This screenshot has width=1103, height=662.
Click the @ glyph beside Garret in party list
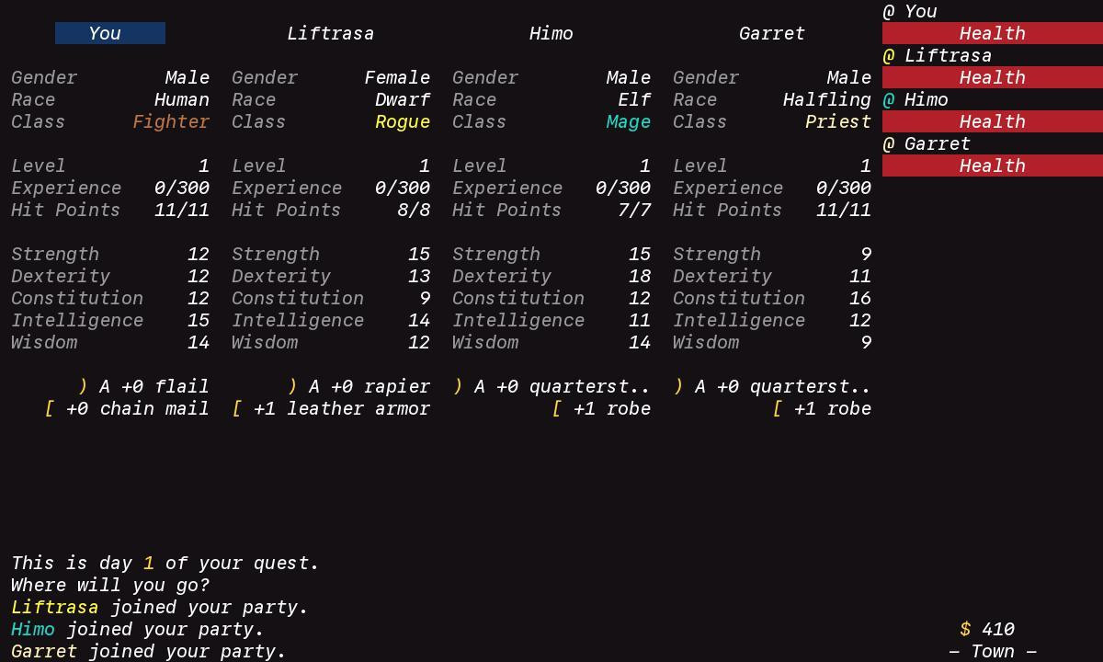pyautogui.click(x=889, y=144)
